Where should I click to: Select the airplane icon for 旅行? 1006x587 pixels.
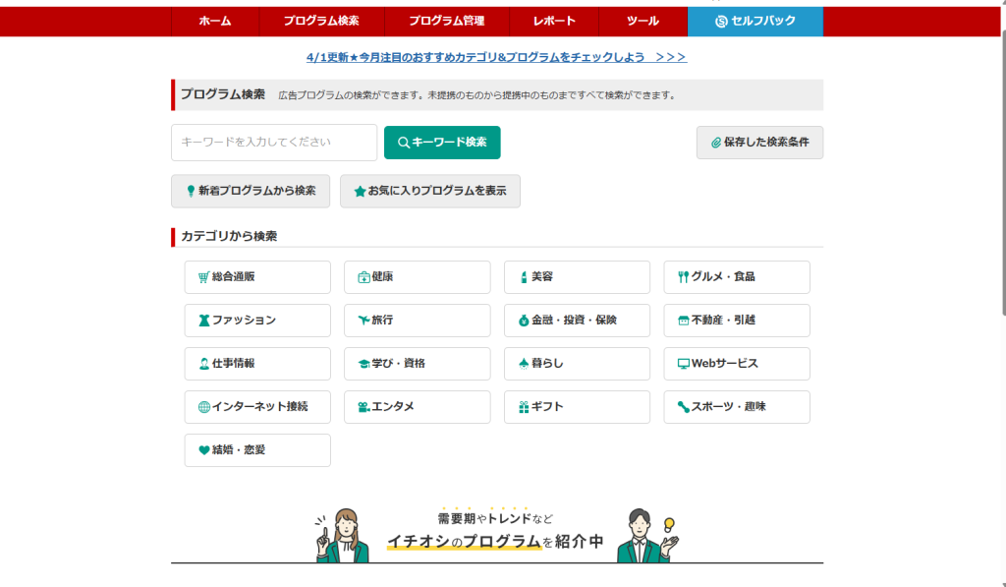363,321
